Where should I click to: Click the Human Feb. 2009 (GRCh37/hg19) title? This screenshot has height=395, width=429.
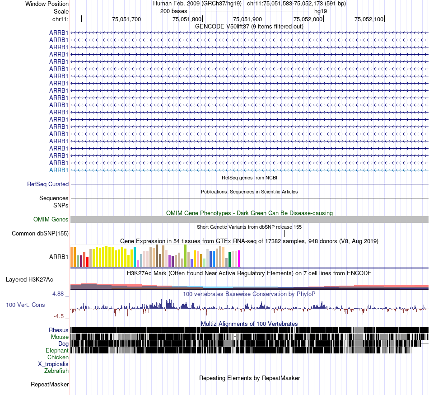[197, 4]
